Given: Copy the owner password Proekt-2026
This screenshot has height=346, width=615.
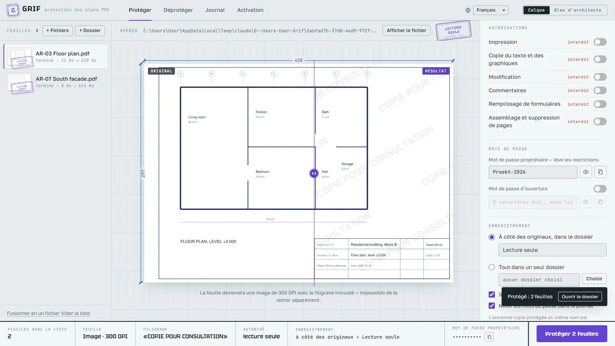Looking at the screenshot, I should [600, 172].
